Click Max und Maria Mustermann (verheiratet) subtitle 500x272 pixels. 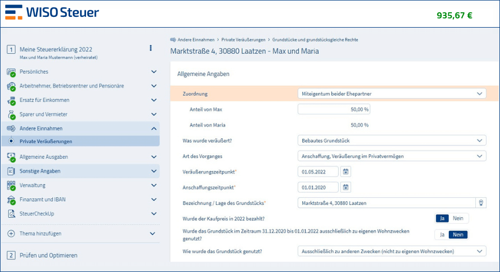tap(59, 58)
